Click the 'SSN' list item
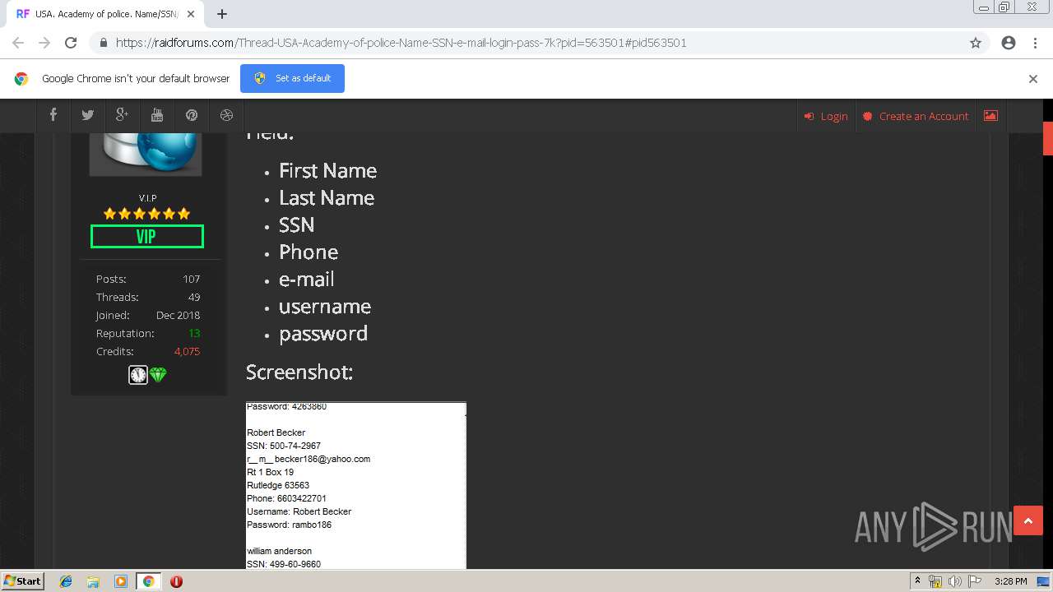The image size is (1053, 592). coord(296,224)
